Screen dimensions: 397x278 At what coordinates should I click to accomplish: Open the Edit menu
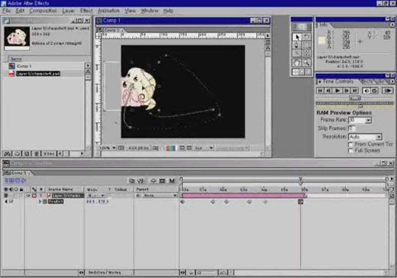[20, 10]
